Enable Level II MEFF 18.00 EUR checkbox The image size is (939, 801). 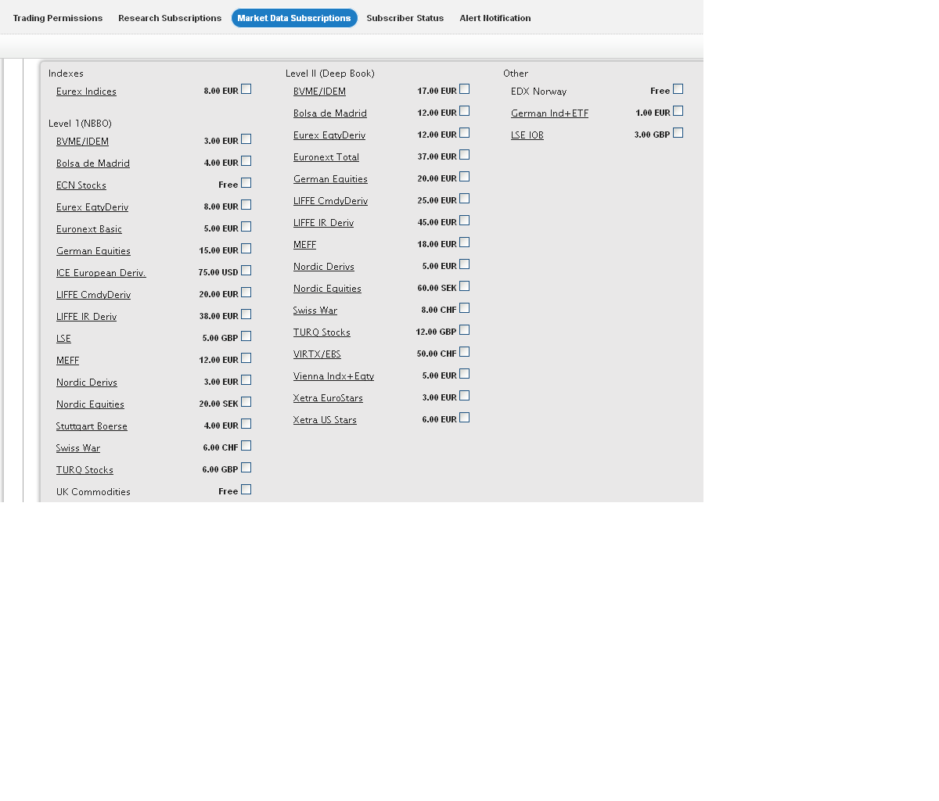[465, 242]
